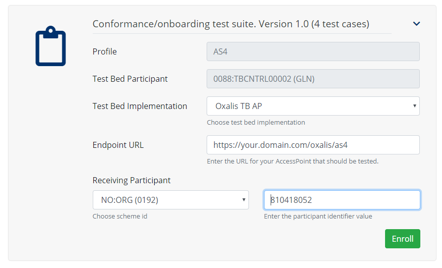Click the Profile label
This screenshot has width=442, height=268.
(105, 51)
